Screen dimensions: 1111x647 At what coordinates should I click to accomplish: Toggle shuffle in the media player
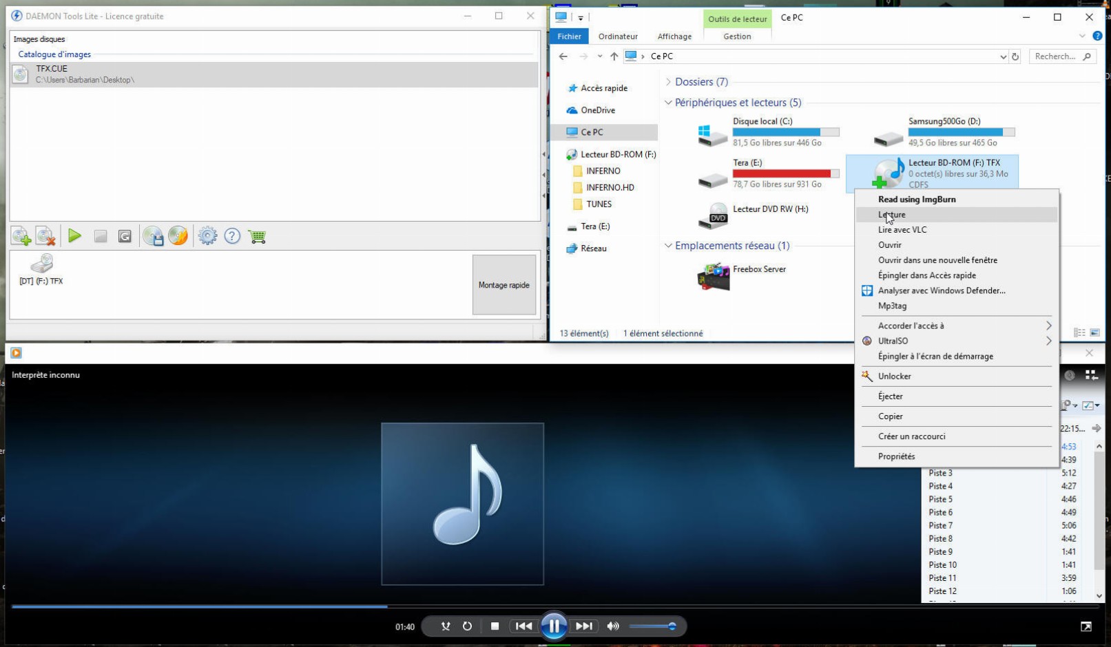point(446,626)
